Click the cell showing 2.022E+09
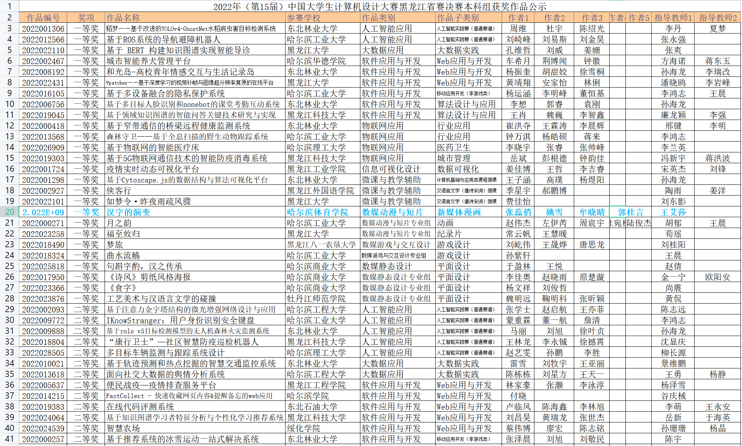This screenshot has width=742, height=446. coord(43,212)
